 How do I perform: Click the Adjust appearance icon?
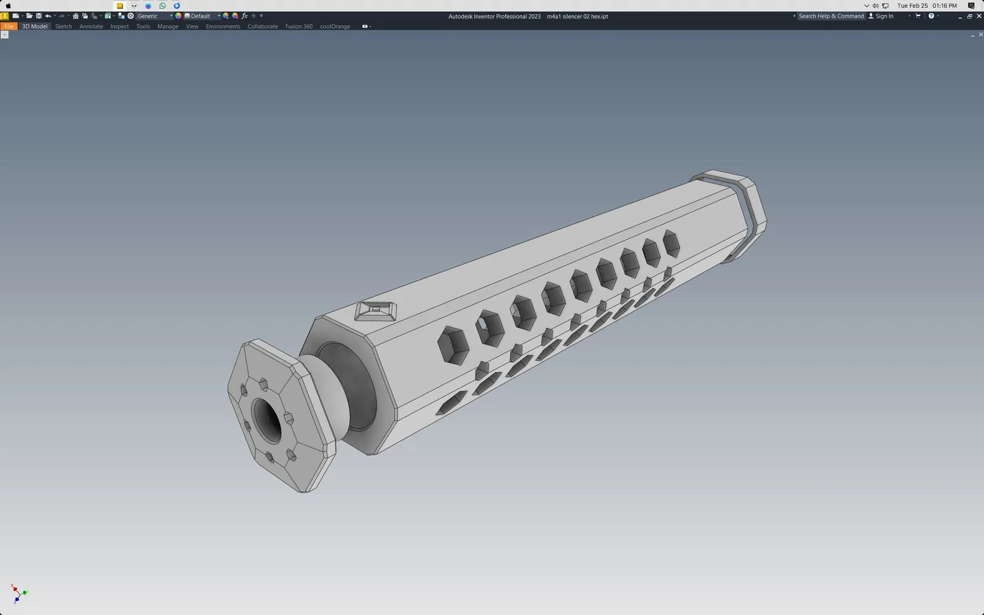[226, 16]
